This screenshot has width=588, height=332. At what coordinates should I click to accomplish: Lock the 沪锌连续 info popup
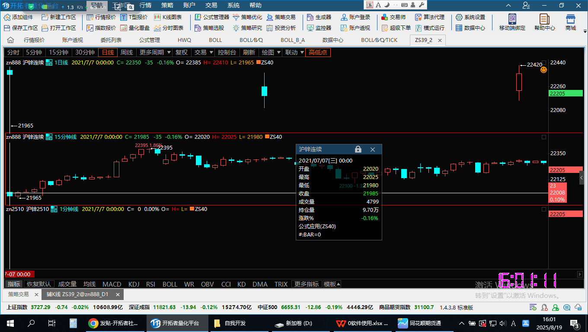click(x=358, y=149)
